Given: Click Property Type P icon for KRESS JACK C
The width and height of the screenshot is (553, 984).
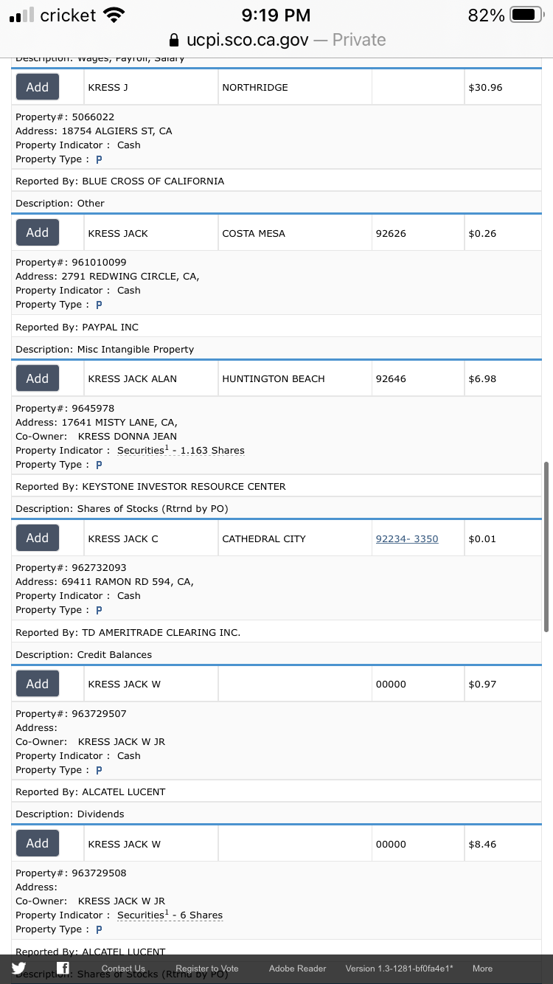Looking at the screenshot, I should pos(99,610).
